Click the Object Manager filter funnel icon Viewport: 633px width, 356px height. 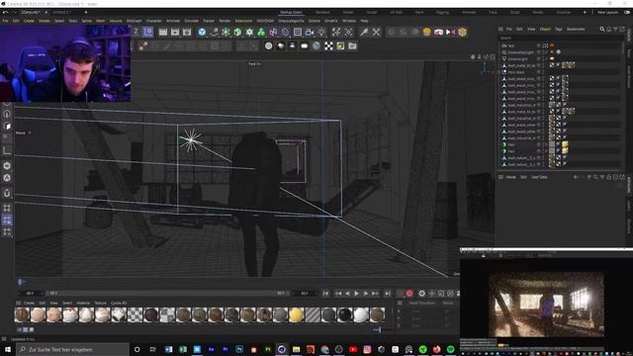coord(615,29)
